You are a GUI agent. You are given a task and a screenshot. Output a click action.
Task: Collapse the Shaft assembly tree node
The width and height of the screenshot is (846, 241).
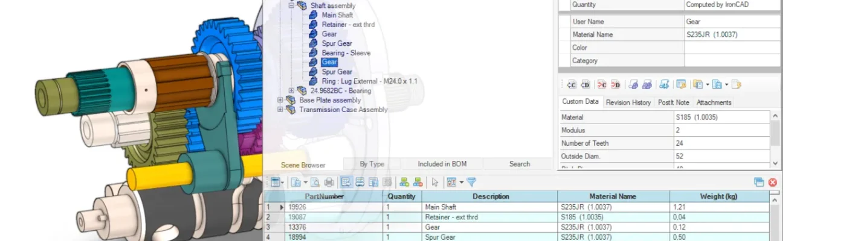click(291, 5)
